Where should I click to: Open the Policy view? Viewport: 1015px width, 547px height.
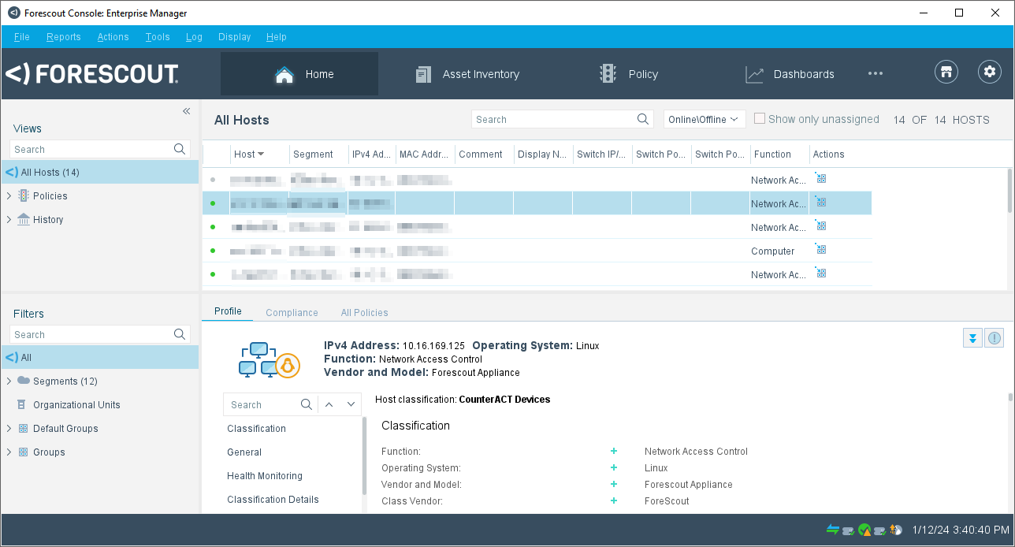click(x=628, y=74)
